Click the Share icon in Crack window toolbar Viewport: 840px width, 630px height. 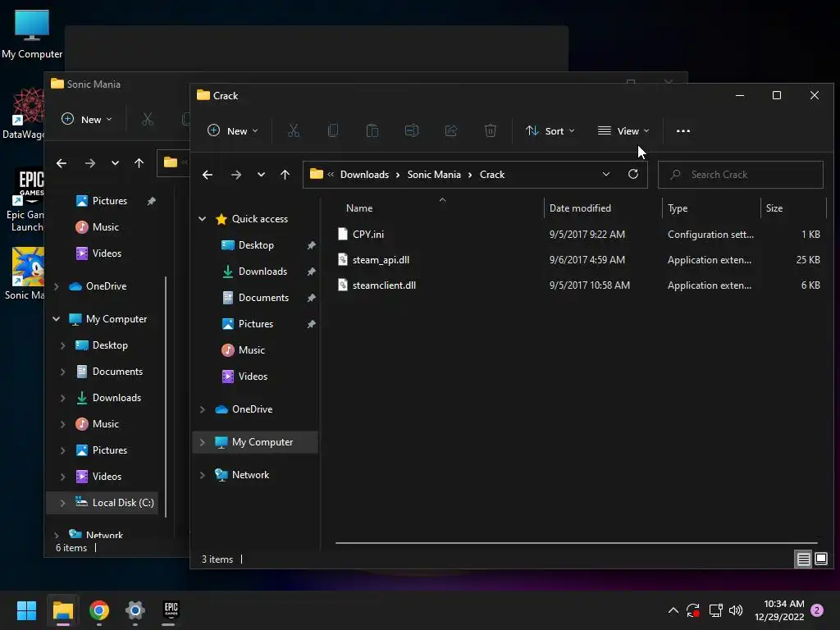point(451,130)
